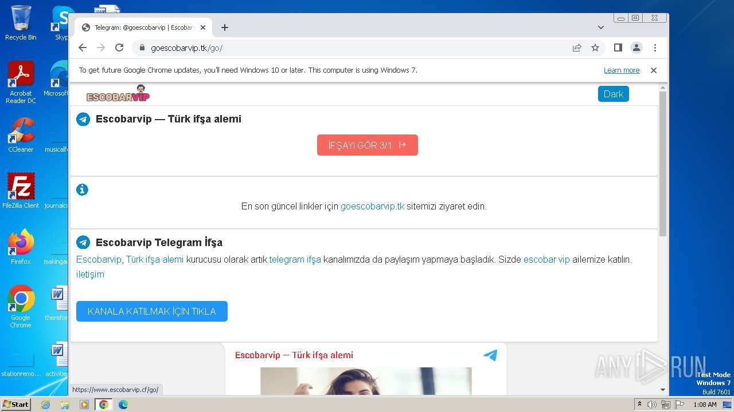The image size is (734, 412).
Task: Click the page vertical scrollbar thumb
Action: coord(663,163)
